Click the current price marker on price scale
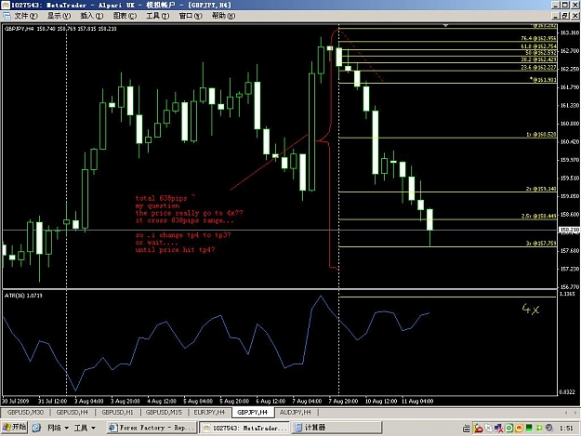This screenshot has height=436, width=581. [569, 230]
